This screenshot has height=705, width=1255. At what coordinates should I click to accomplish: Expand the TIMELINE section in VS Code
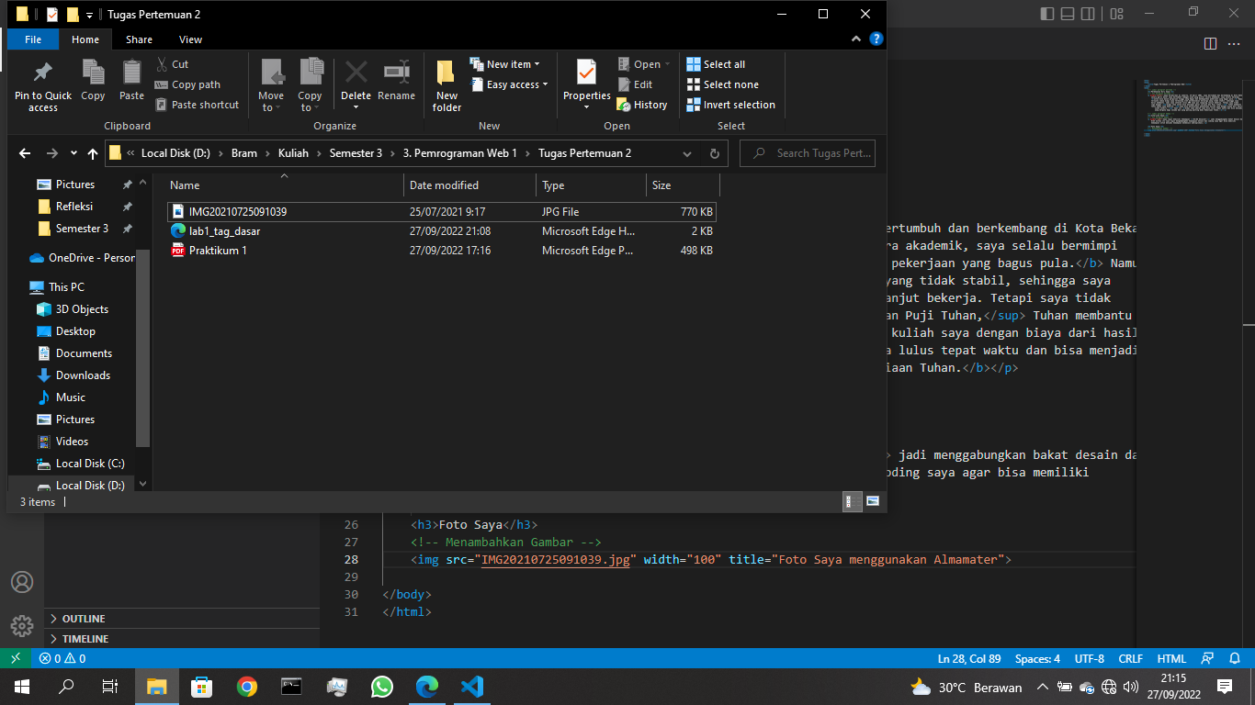[184, 639]
